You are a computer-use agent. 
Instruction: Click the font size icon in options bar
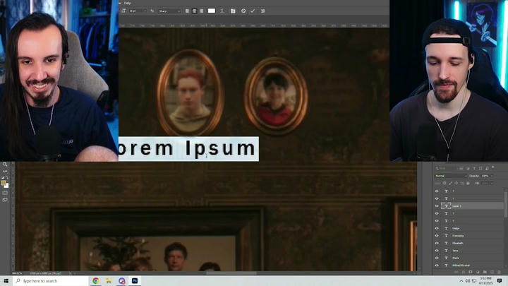tap(123, 11)
